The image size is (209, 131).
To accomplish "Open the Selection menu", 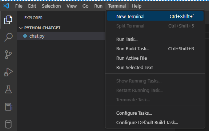I will 51,6.
